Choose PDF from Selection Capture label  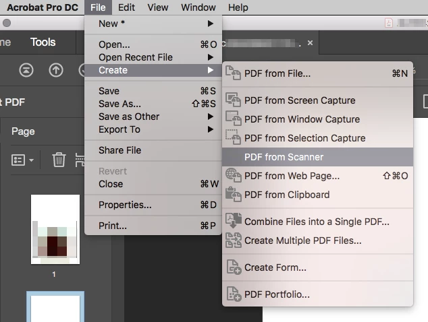(304, 138)
